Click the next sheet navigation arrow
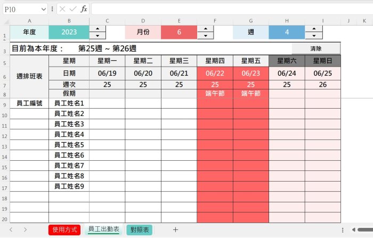 25,229
